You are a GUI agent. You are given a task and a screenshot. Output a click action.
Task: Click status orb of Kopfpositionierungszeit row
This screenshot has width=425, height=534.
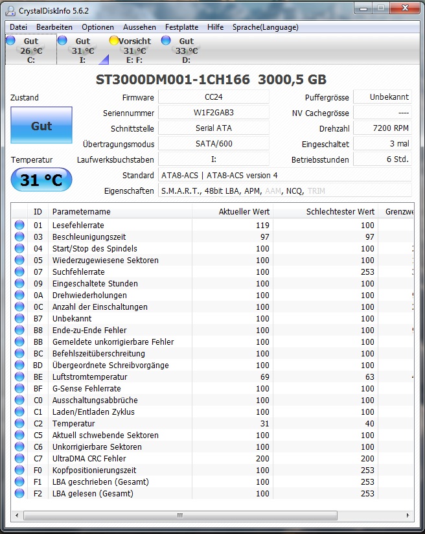pyautogui.click(x=19, y=470)
